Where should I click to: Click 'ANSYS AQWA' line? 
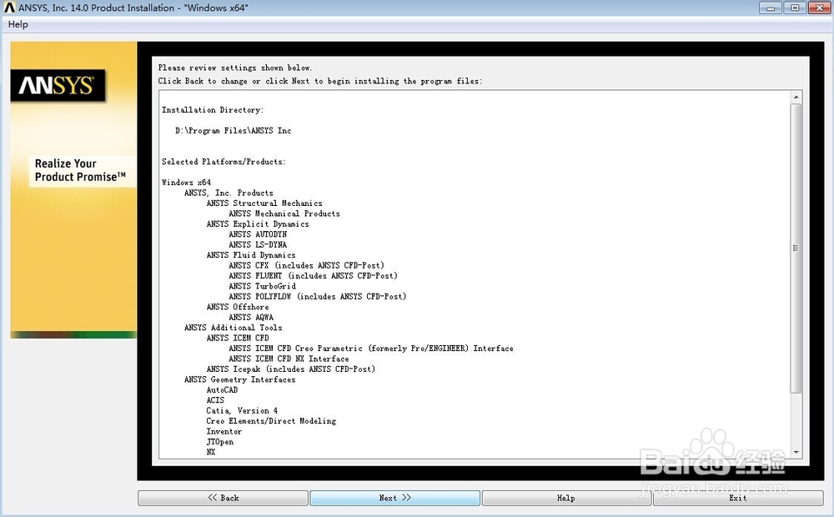pyautogui.click(x=251, y=318)
